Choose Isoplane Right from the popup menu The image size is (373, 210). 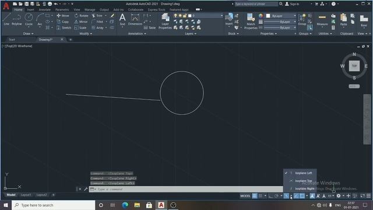coord(300,188)
